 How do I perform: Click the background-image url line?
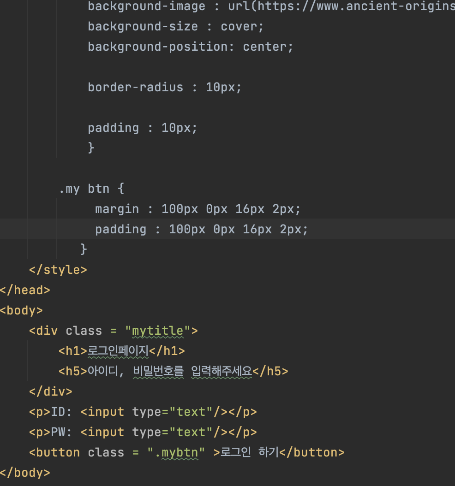coord(270,6)
